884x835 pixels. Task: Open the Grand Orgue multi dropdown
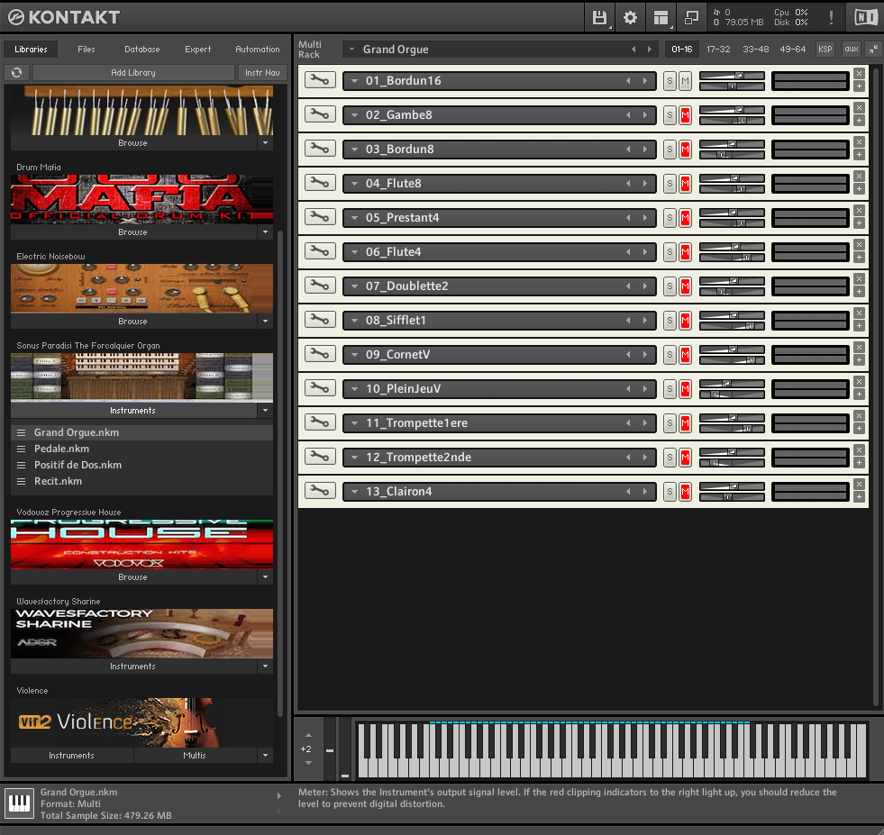pyautogui.click(x=351, y=49)
